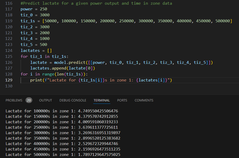239x158 pixels.
Task: Click line number 126 in the gutter
Action: click(x=9, y=63)
